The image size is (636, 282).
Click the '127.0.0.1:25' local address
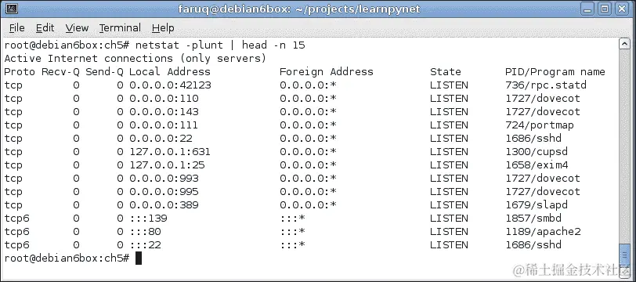167,165
